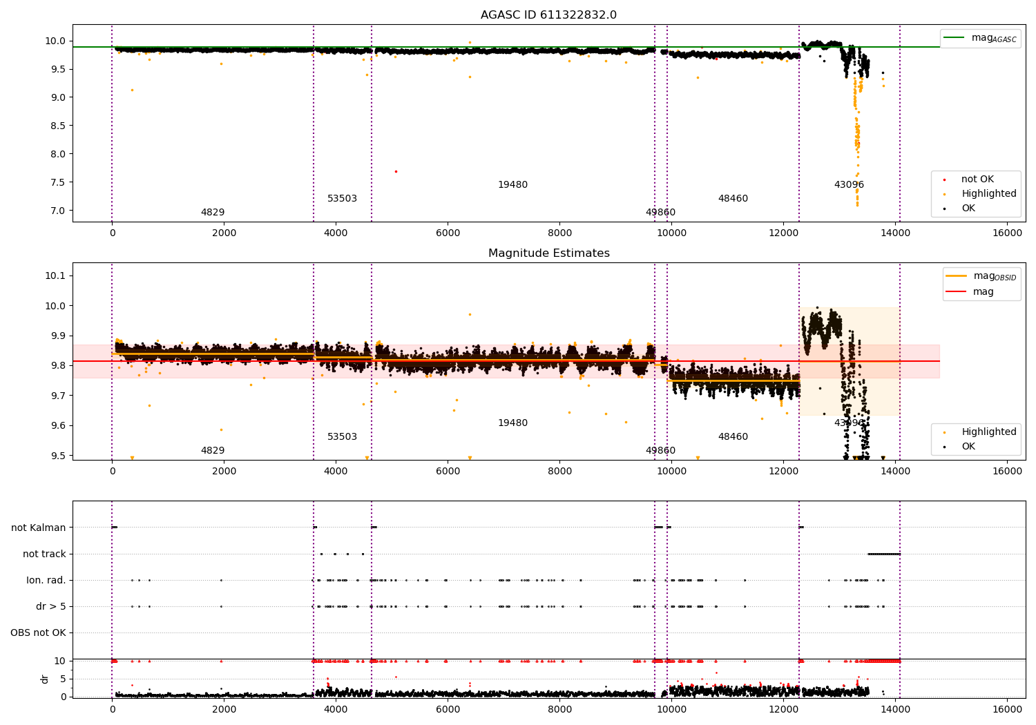Click the 'not track' axis label
The height and width of the screenshot is (725, 1036).
[x=44, y=554]
